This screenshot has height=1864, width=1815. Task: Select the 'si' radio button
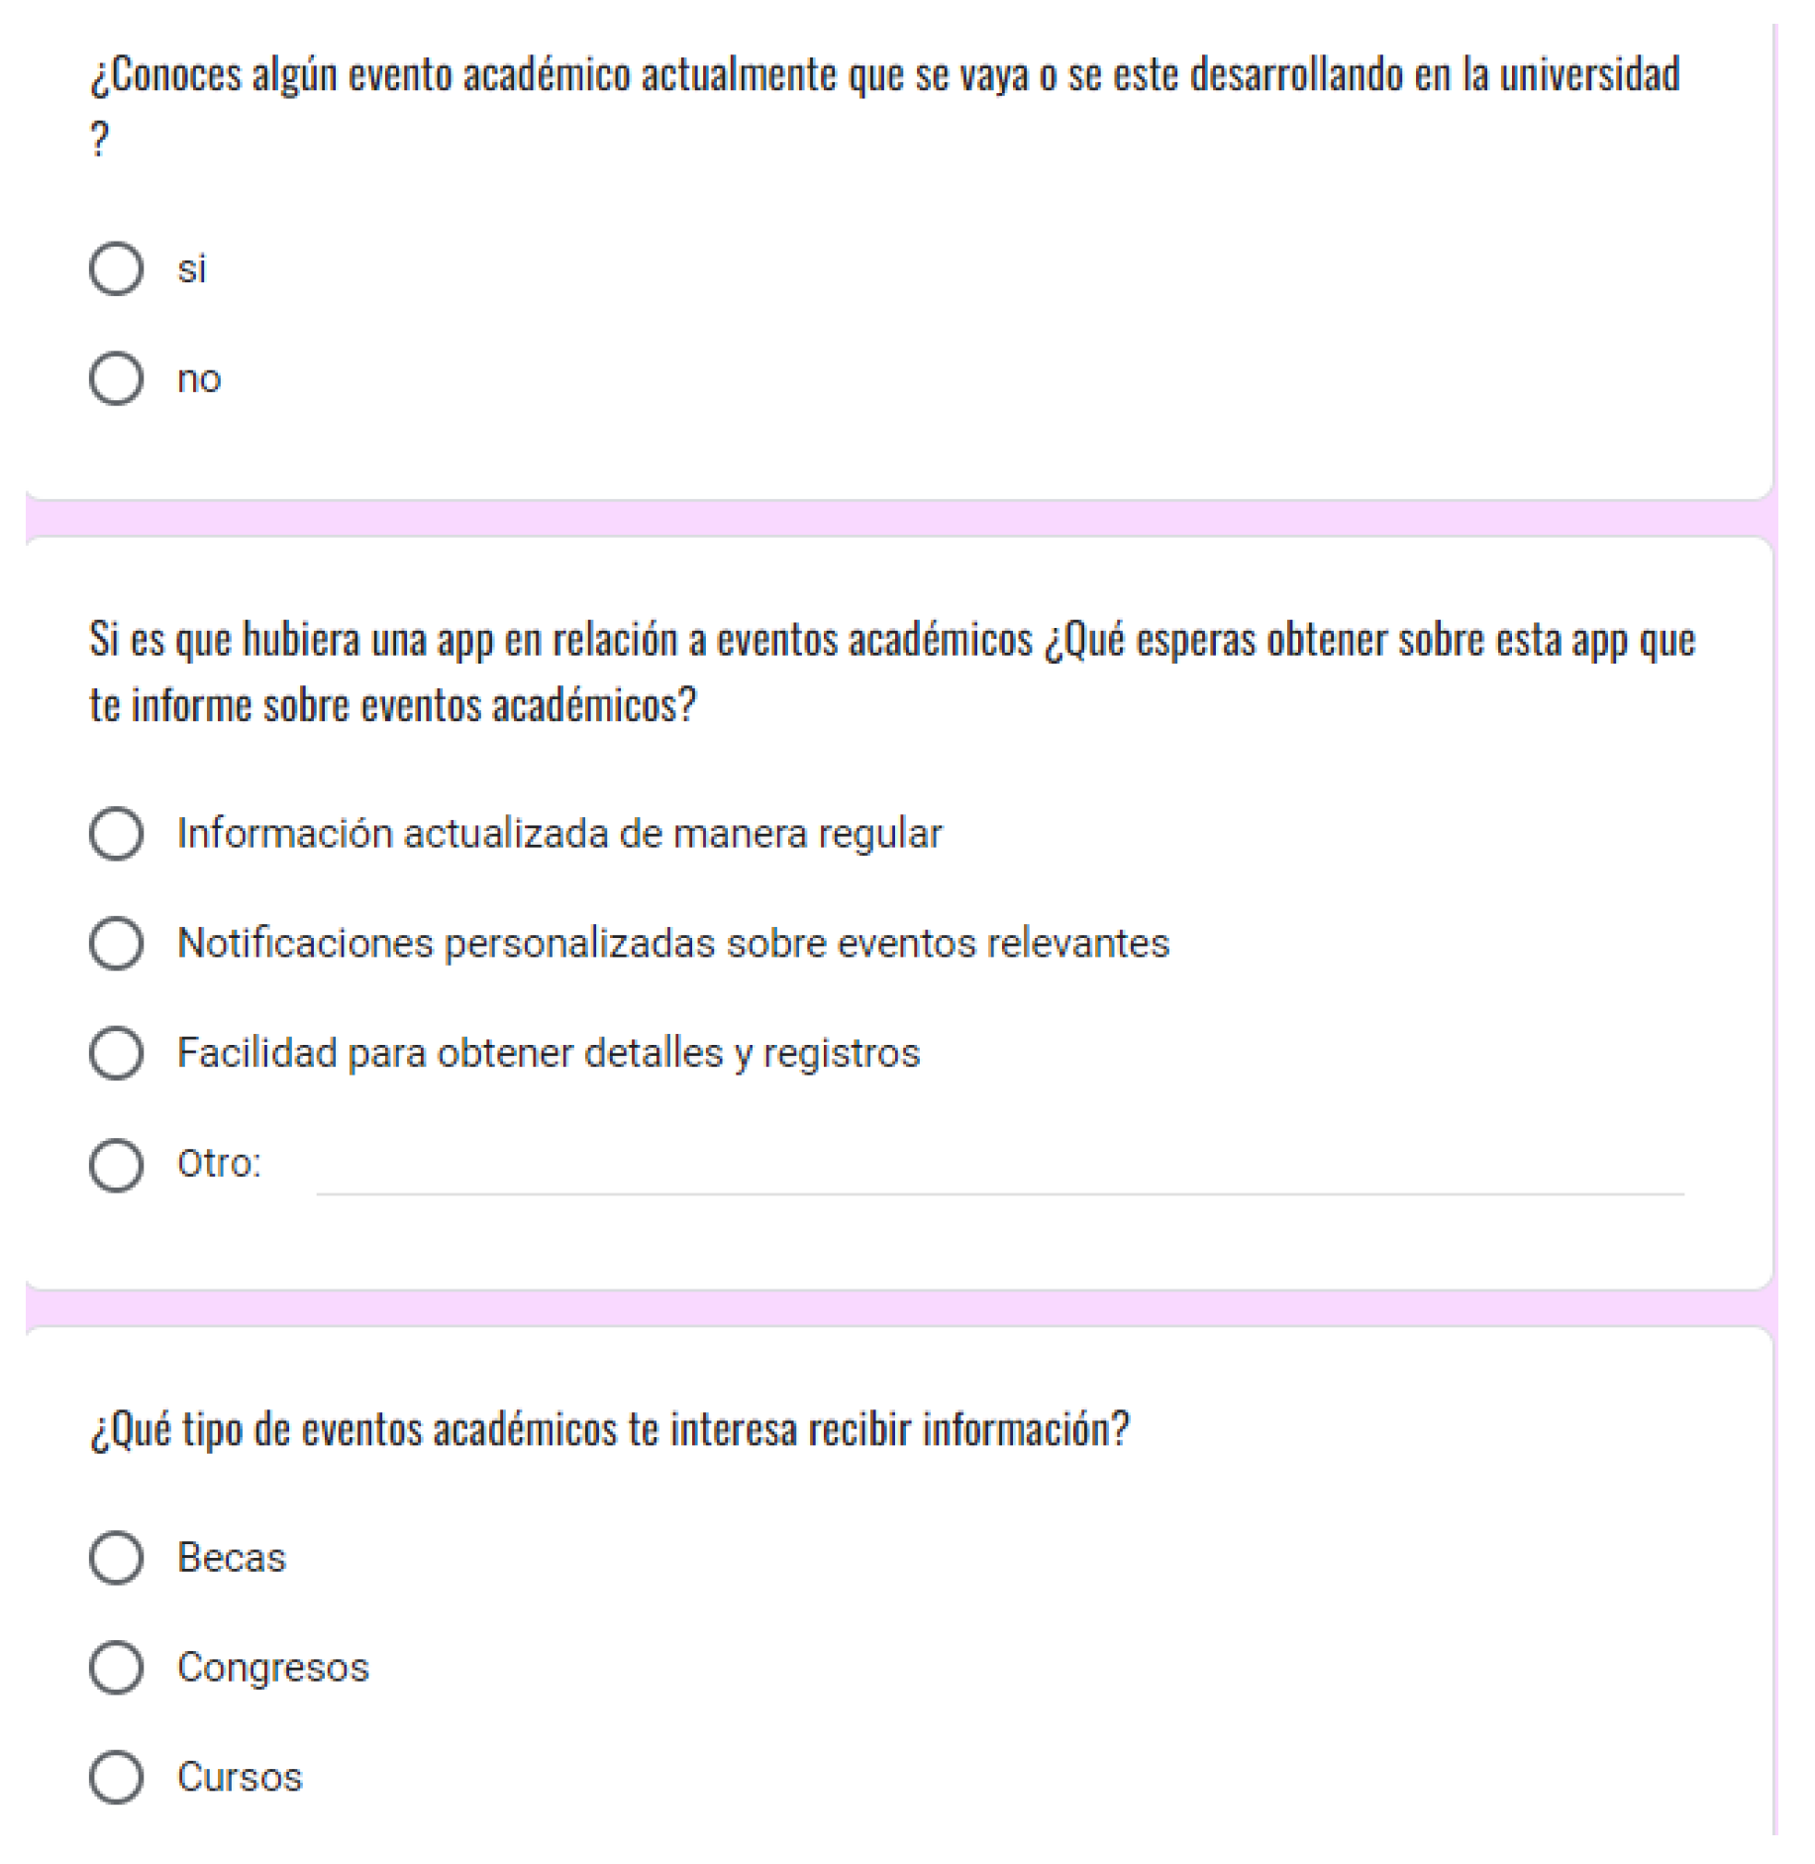(x=116, y=268)
